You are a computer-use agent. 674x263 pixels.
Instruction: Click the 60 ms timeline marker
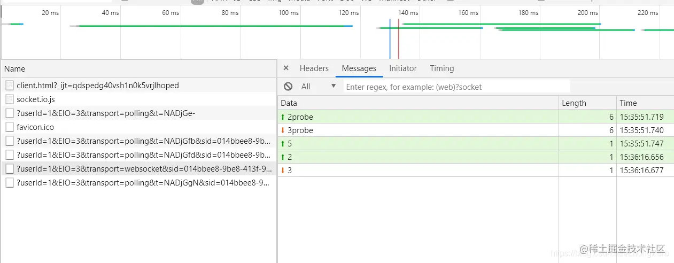(170, 13)
